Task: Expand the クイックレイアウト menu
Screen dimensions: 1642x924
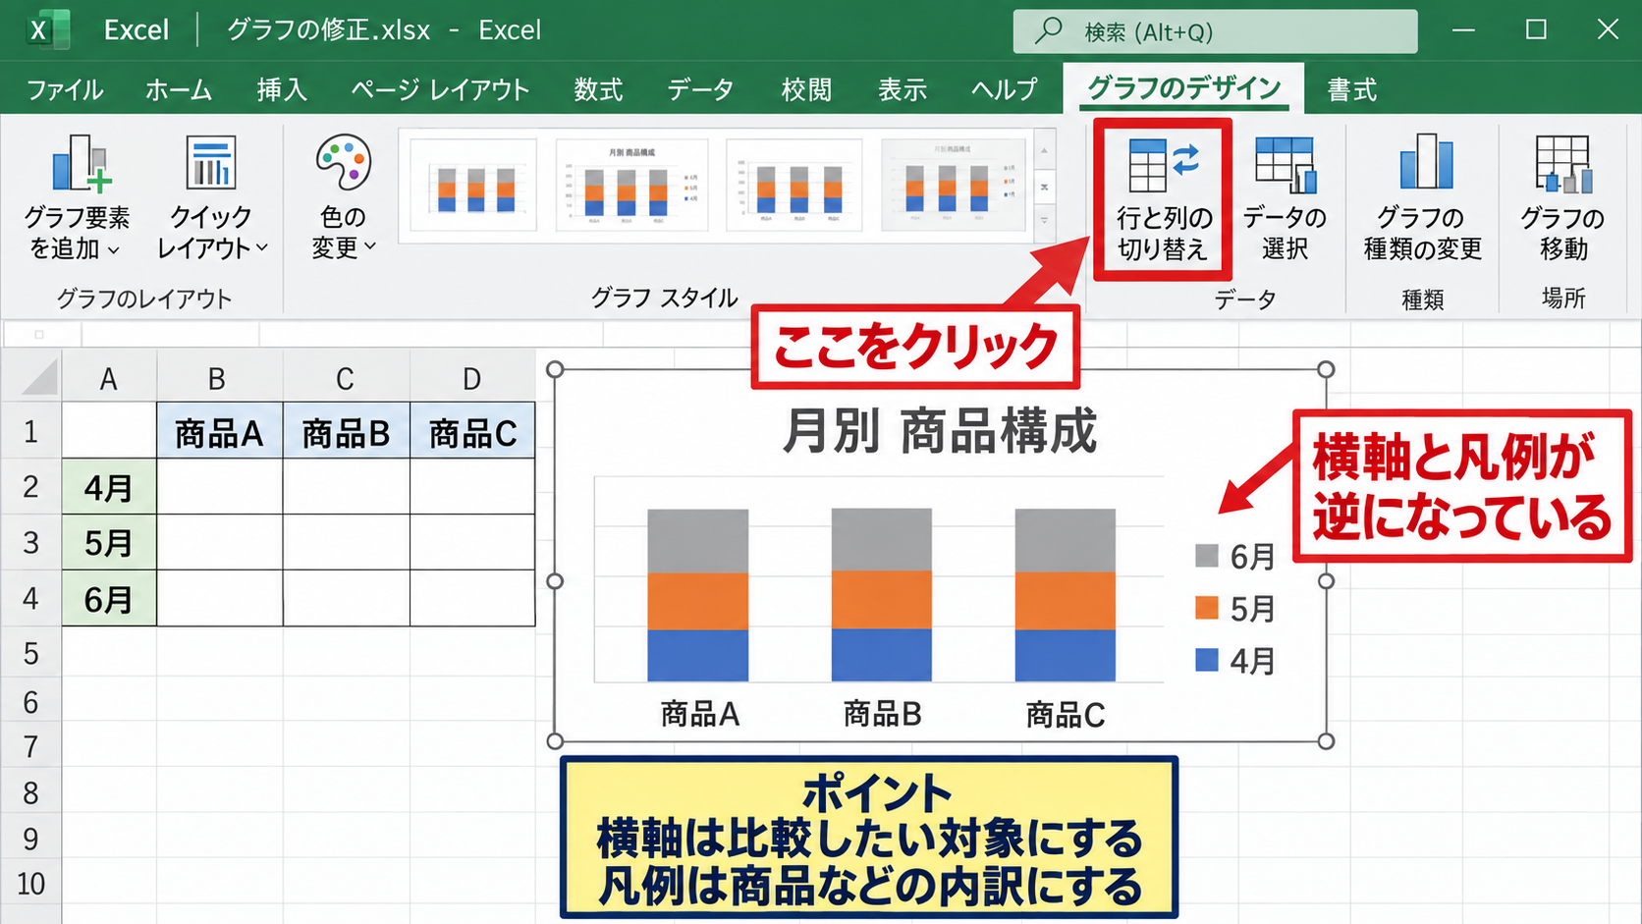Action: coord(211,199)
